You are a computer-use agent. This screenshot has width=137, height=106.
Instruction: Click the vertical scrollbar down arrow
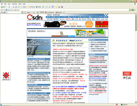(136, 102)
